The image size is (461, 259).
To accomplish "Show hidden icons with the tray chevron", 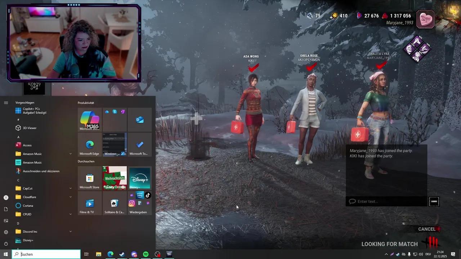I will click(x=386, y=254).
